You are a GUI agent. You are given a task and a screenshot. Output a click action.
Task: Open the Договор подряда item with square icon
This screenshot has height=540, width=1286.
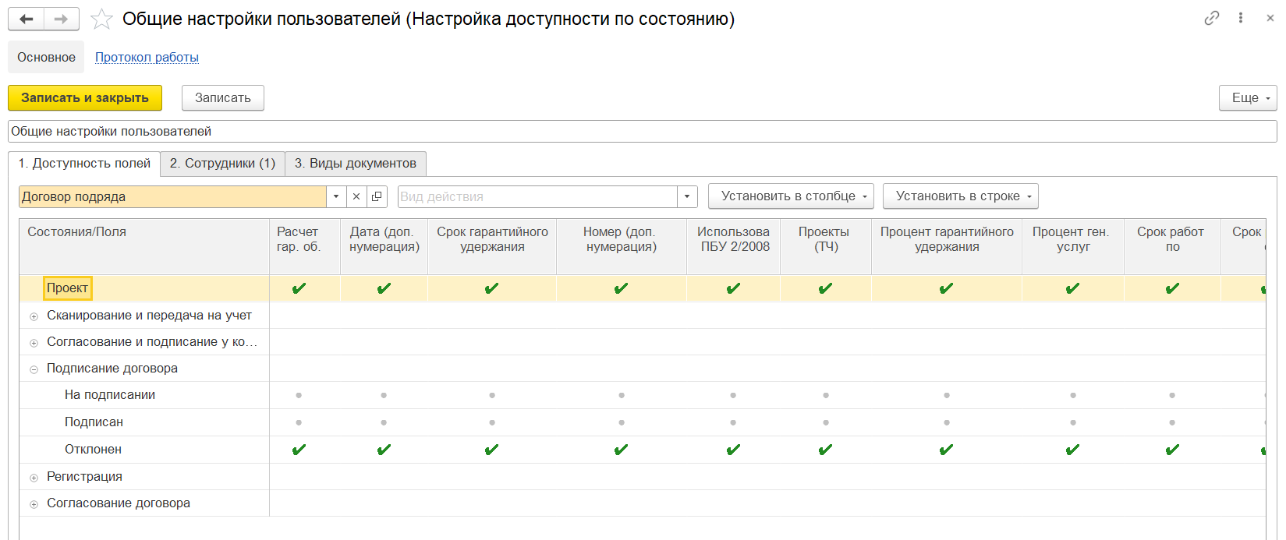point(377,196)
